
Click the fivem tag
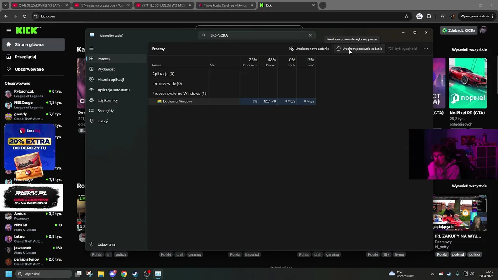(399, 254)
